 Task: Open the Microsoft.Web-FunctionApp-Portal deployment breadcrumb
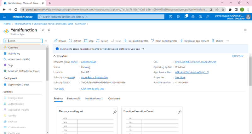50,24
